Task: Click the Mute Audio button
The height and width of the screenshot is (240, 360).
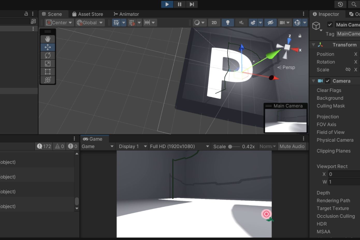Action: coord(292,146)
